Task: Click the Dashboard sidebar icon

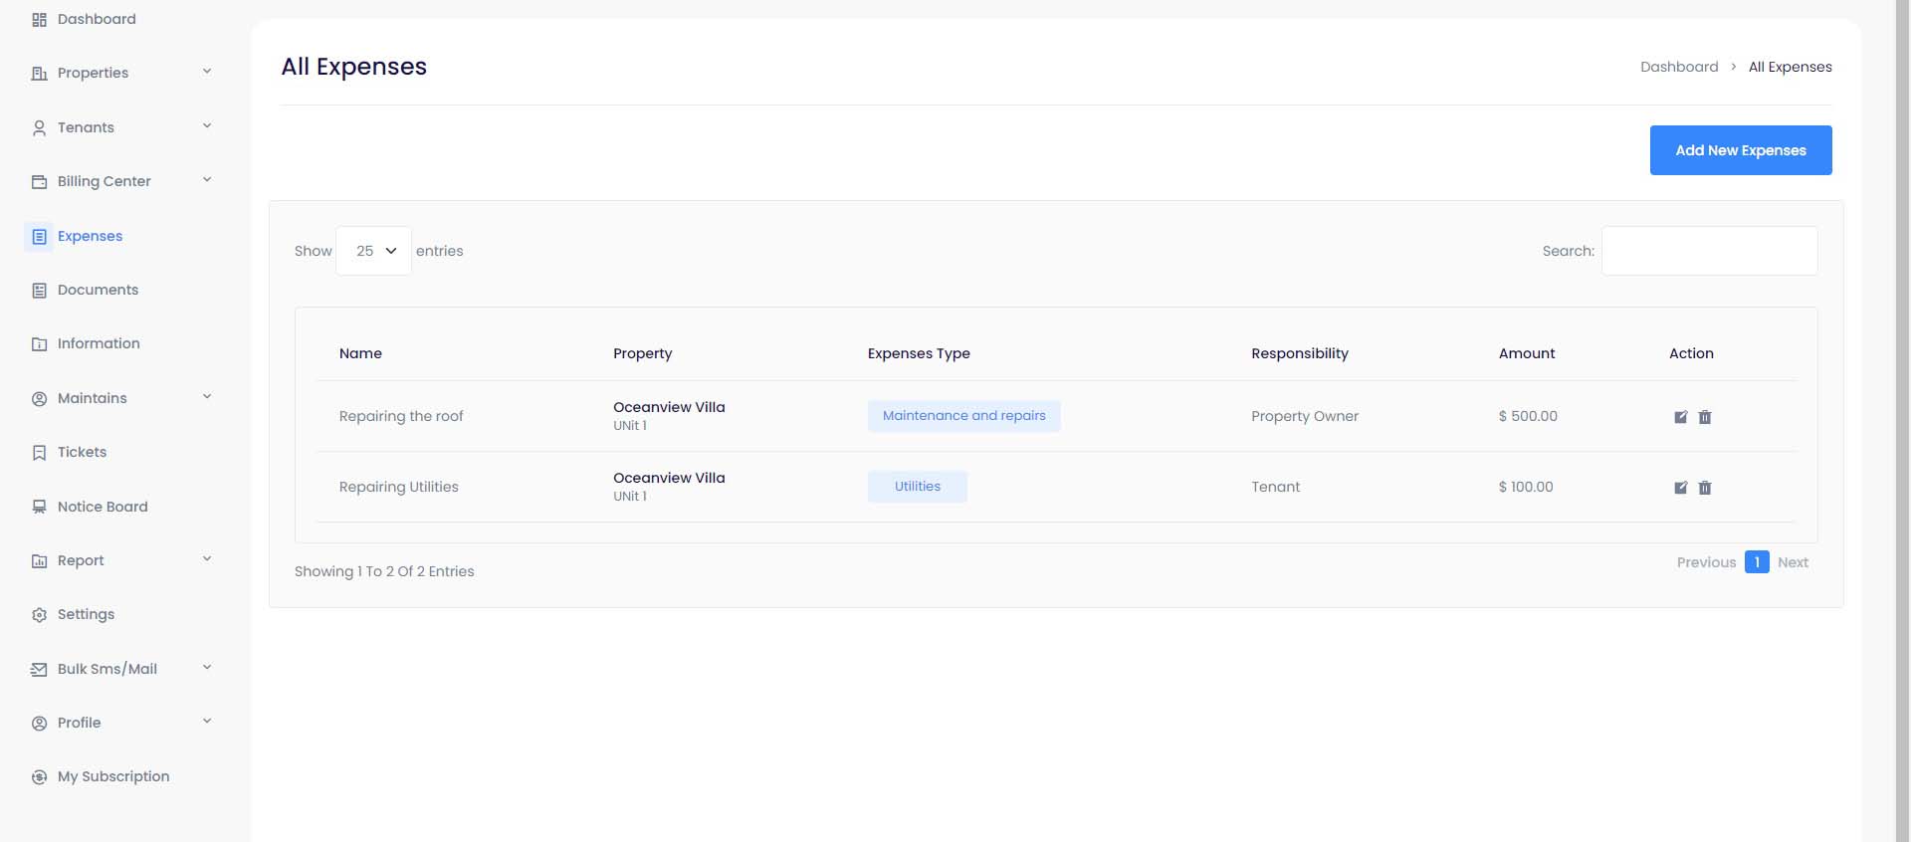Action: [39, 20]
